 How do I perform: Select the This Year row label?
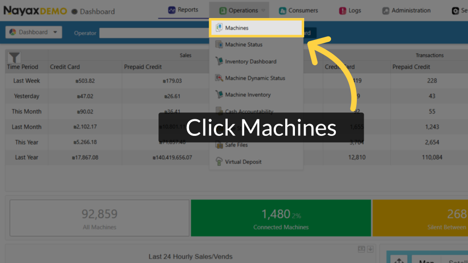26,142
